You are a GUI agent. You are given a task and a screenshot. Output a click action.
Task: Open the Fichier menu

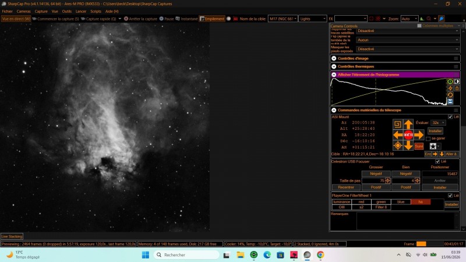(x=8, y=11)
